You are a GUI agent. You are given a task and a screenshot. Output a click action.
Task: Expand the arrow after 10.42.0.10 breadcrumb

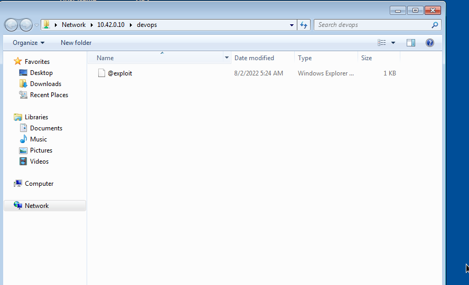point(130,25)
